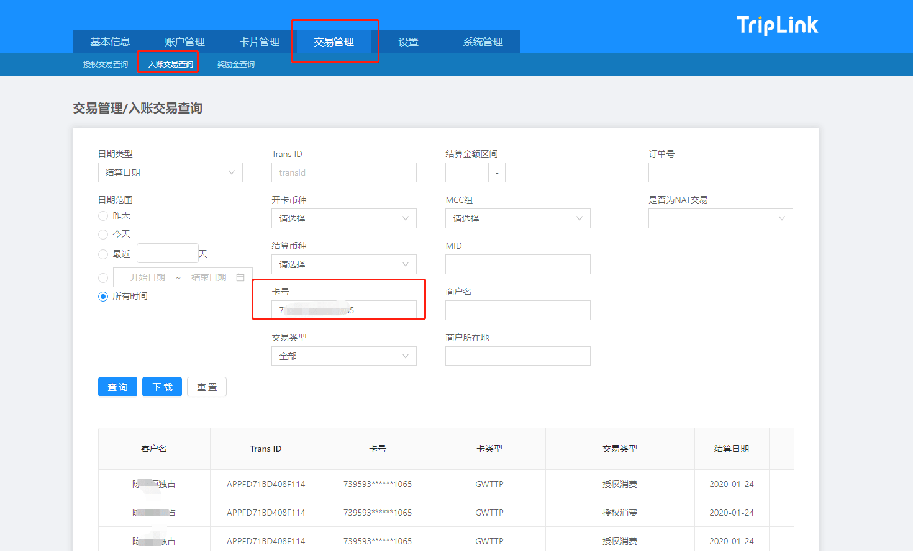Select the 最近 days radio button

(103, 254)
